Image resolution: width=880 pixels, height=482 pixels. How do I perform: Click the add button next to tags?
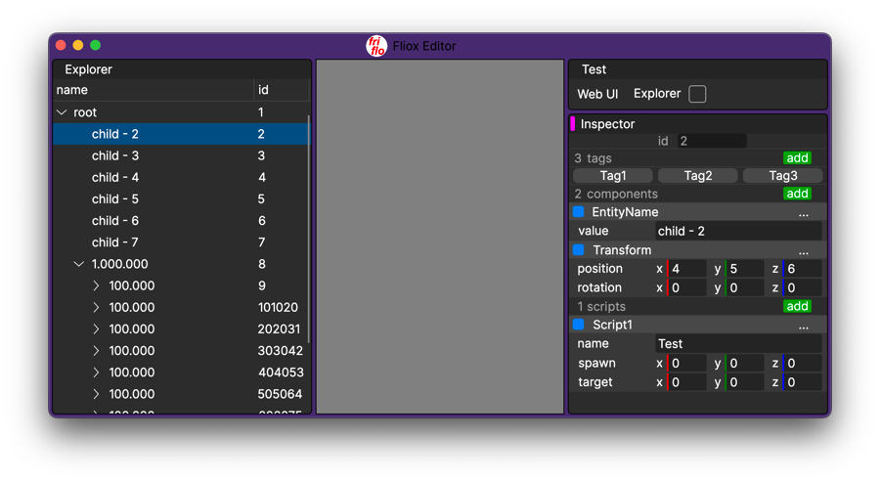(x=797, y=158)
